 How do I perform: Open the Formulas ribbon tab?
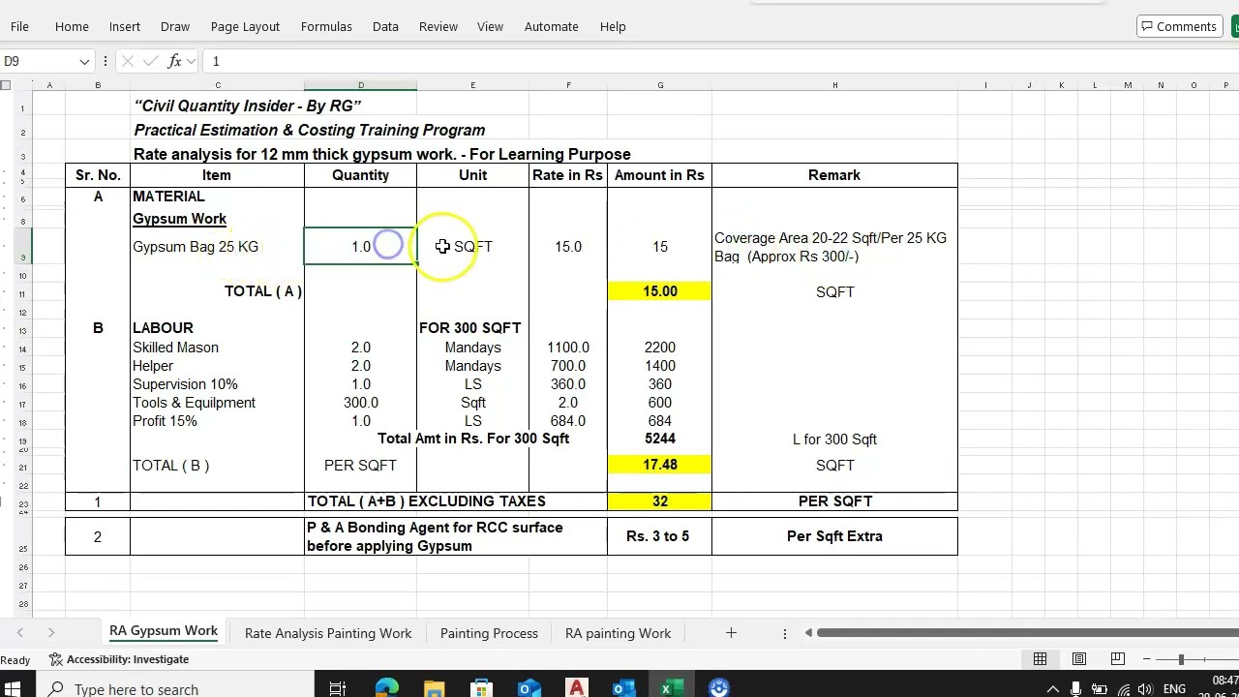pos(326,26)
